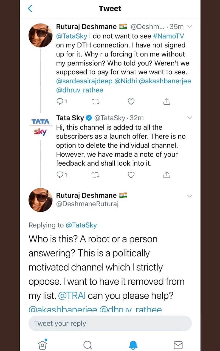220x351 pixels.
Task: View Ruturaj Deshmane's profile picture
Action: (40, 35)
